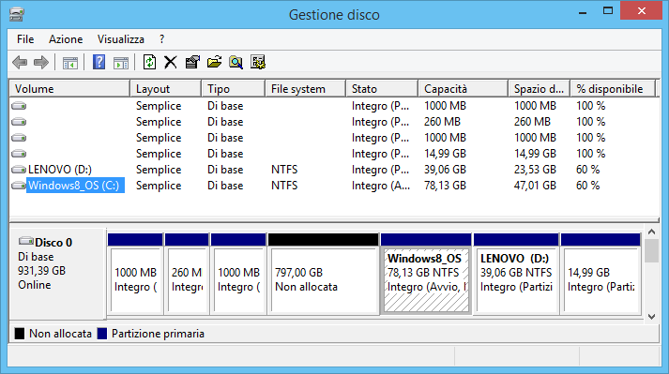Click the Delete X toolbar icon

171,62
